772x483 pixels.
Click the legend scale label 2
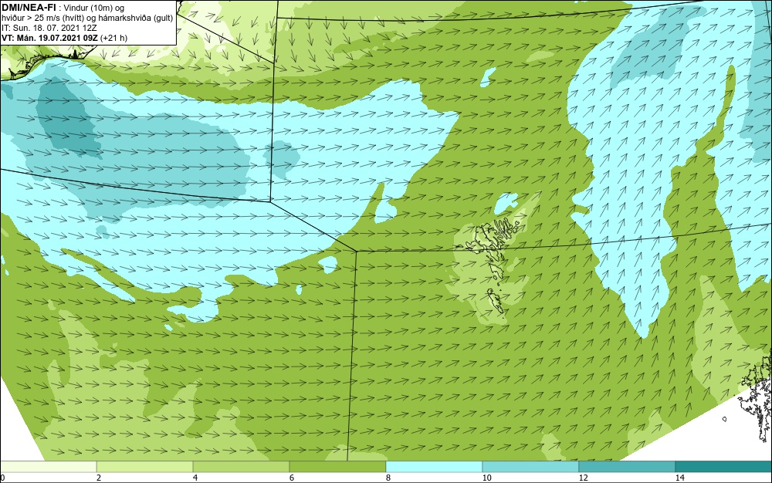coord(99,478)
